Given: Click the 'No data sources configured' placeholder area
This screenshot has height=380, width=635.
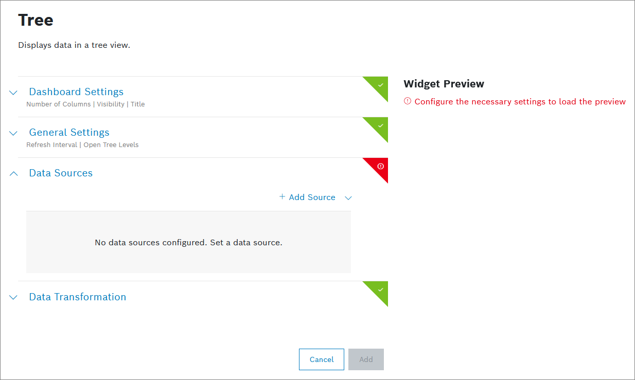Looking at the screenshot, I should (x=188, y=242).
